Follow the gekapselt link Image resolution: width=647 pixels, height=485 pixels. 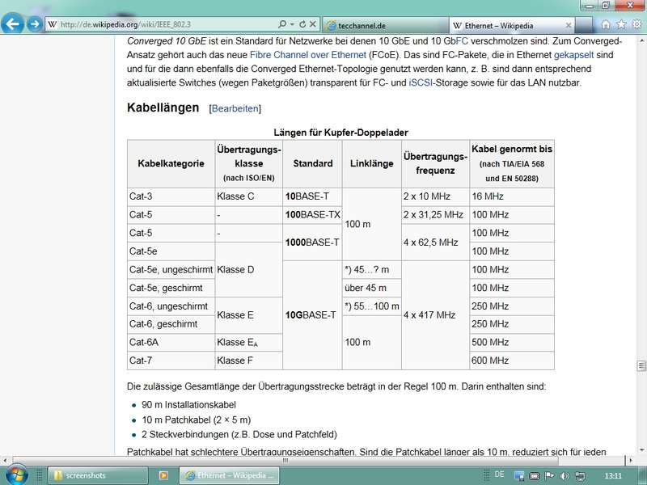pyautogui.click(x=573, y=55)
